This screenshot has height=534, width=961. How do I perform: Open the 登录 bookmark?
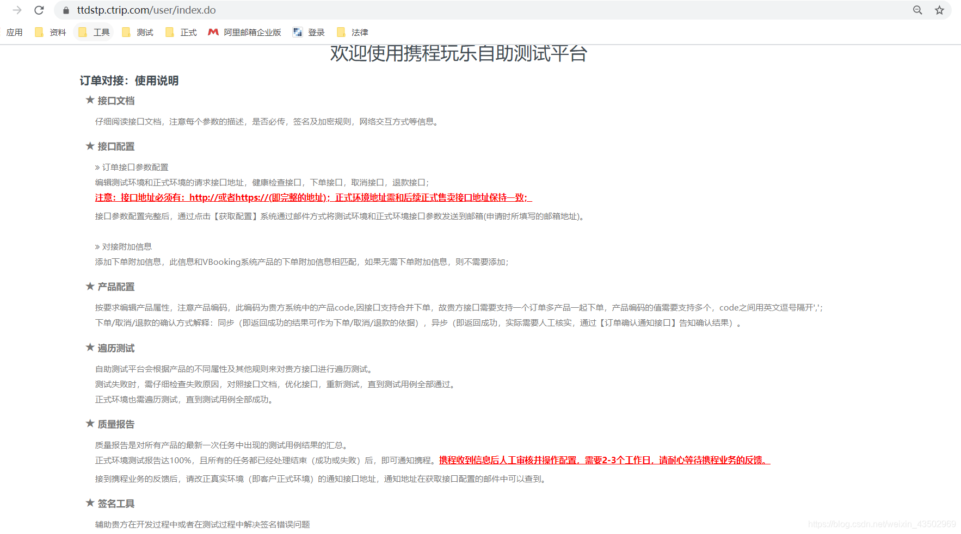309,32
